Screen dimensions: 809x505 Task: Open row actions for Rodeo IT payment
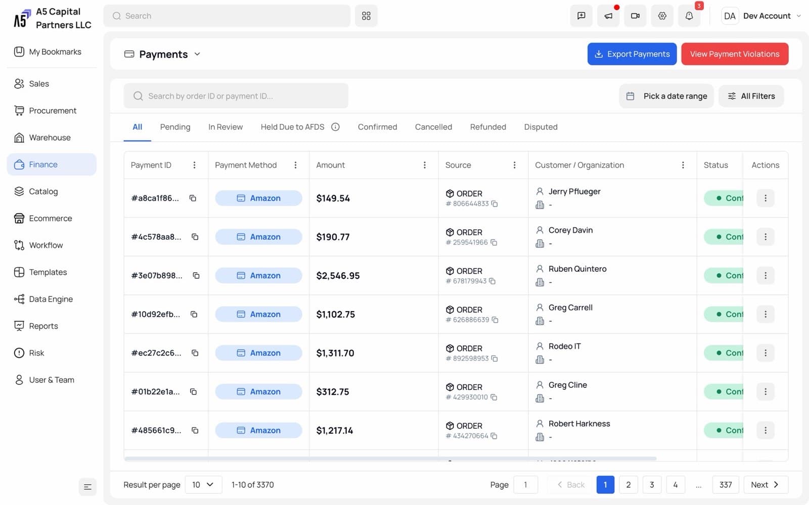tap(766, 353)
